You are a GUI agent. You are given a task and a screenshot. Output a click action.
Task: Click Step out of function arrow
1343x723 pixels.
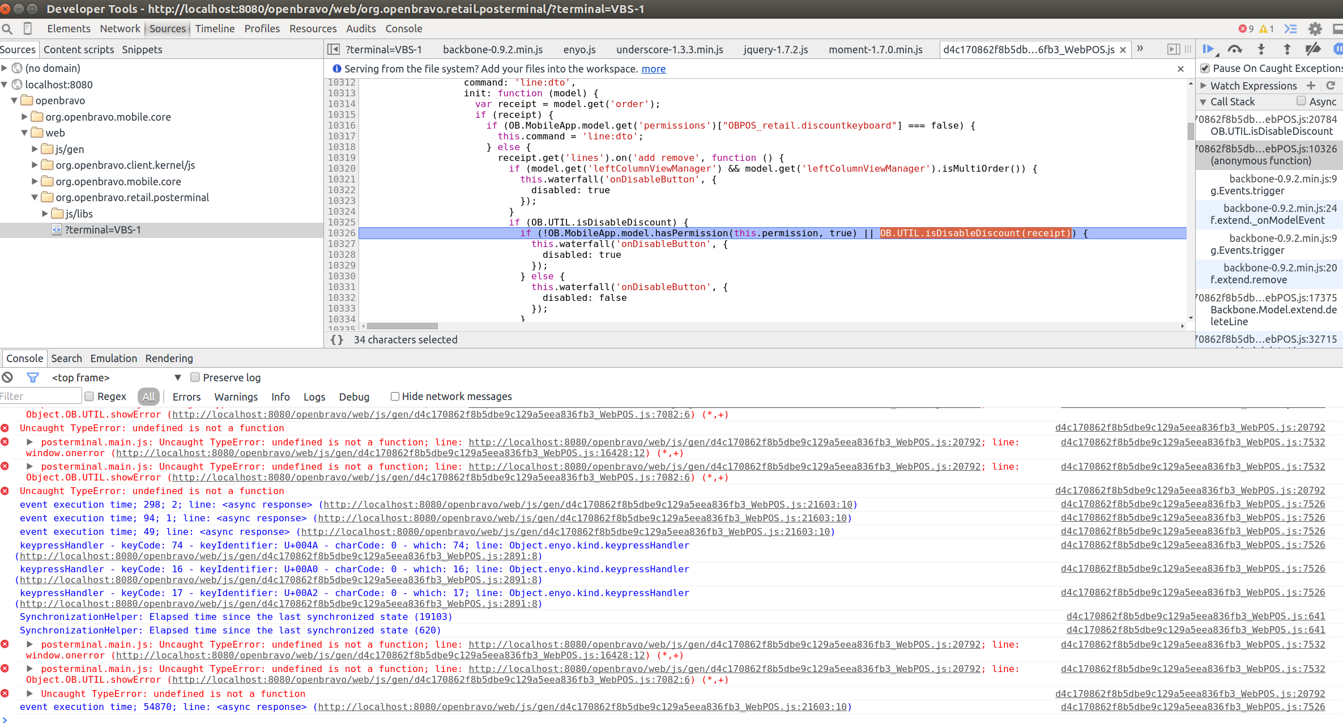tap(1287, 49)
